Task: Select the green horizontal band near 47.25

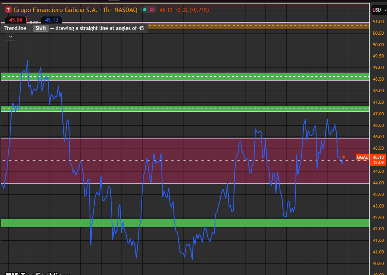Action: click(185, 109)
